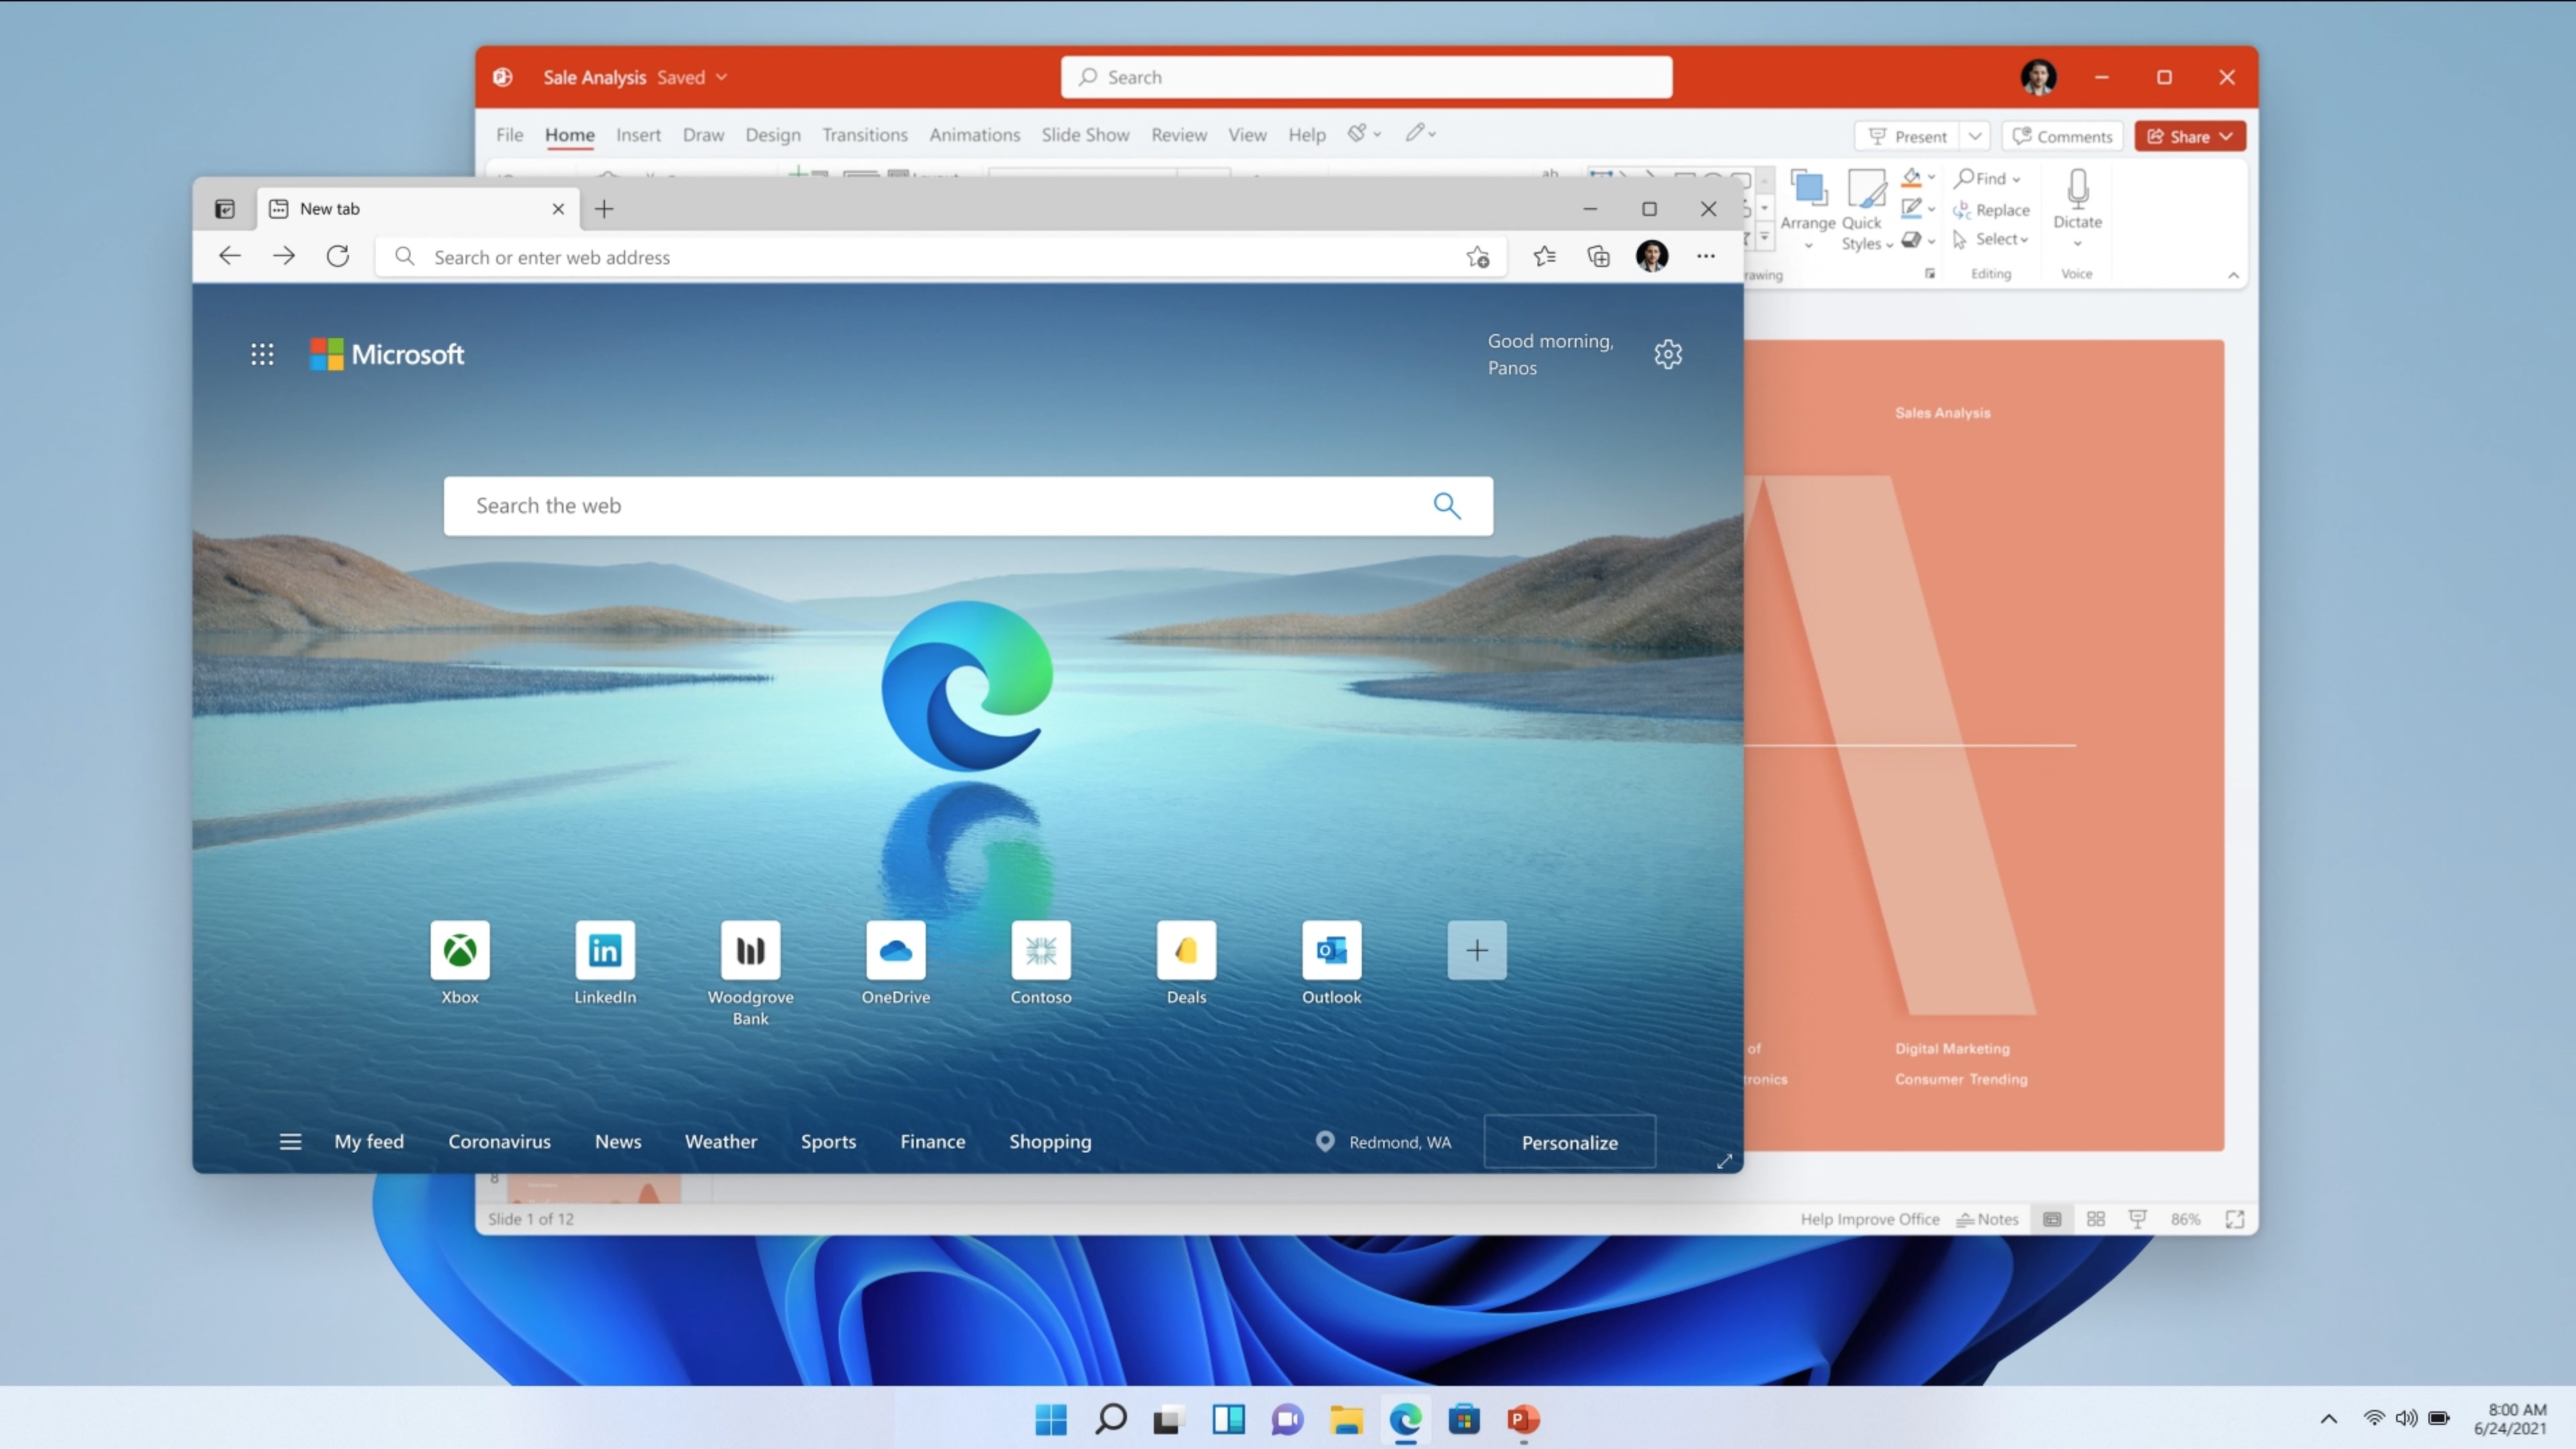Viewport: 2576px width, 1449px height.
Task: Open the Windows Start menu
Action: pyautogui.click(x=1051, y=1419)
